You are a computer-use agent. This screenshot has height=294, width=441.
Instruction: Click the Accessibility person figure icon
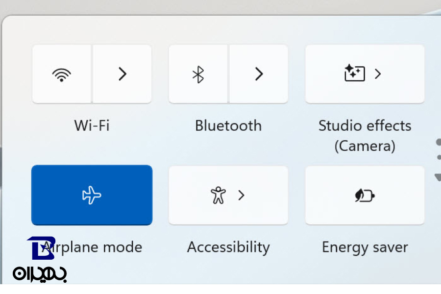218,195
